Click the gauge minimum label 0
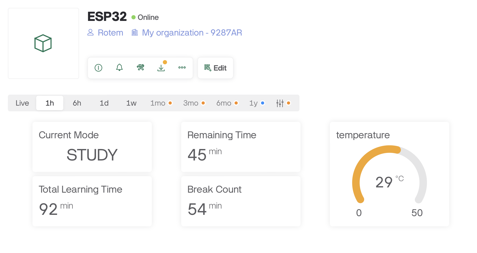This screenshot has width=477, height=253. [x=359, y=213]
